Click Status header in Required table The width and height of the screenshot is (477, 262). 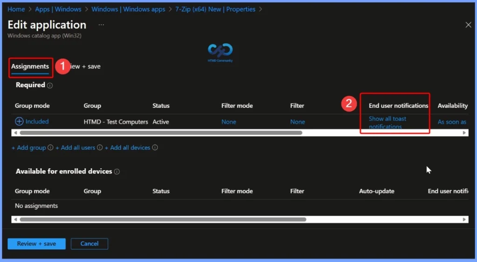click(x=161, y=105)
